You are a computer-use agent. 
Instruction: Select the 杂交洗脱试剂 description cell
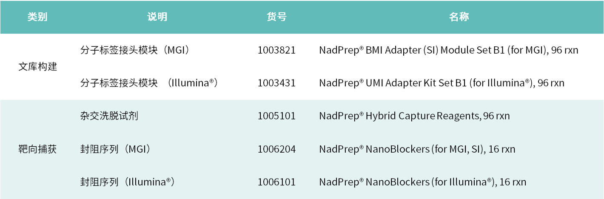click(109, 116)
